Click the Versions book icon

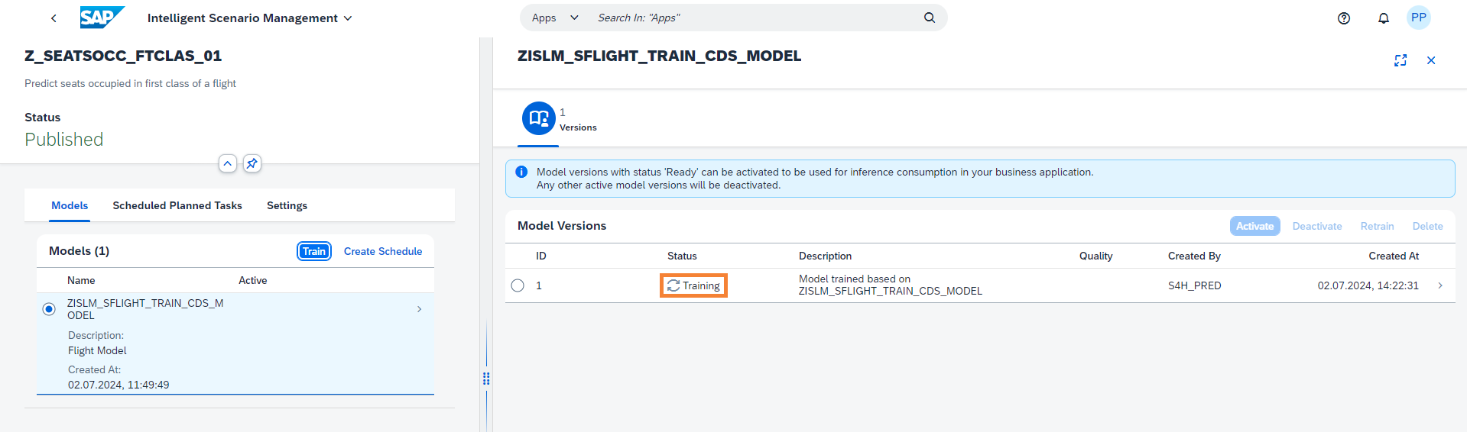(538, 118)
